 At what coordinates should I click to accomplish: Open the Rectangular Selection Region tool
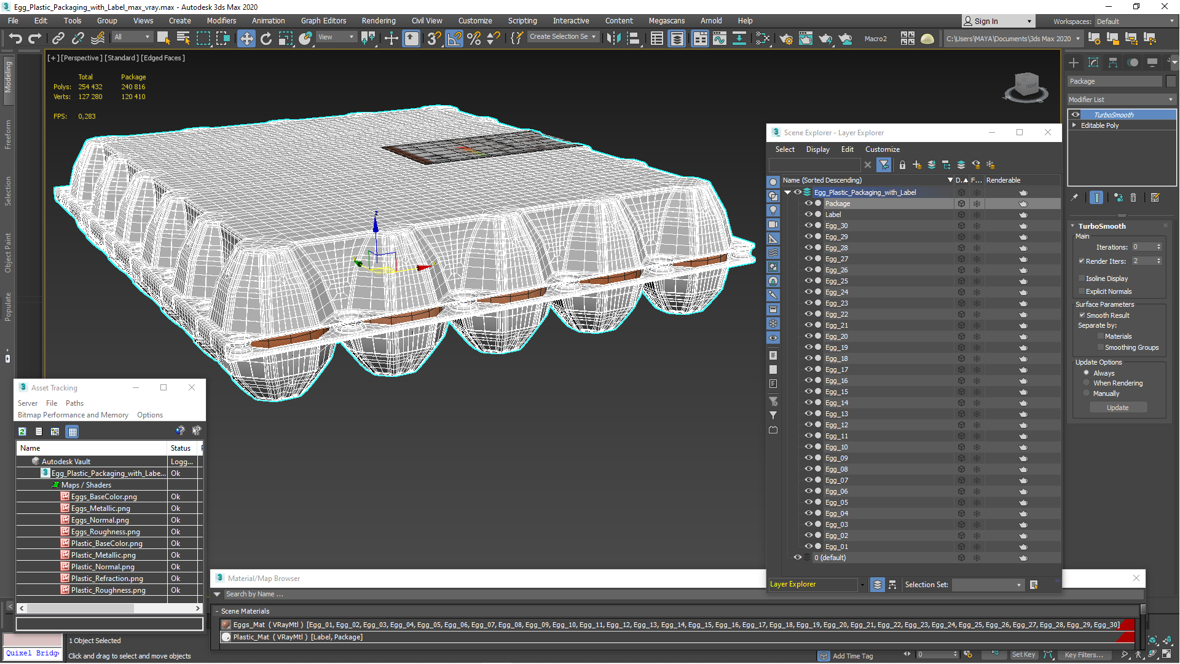[x=203, y=38]
